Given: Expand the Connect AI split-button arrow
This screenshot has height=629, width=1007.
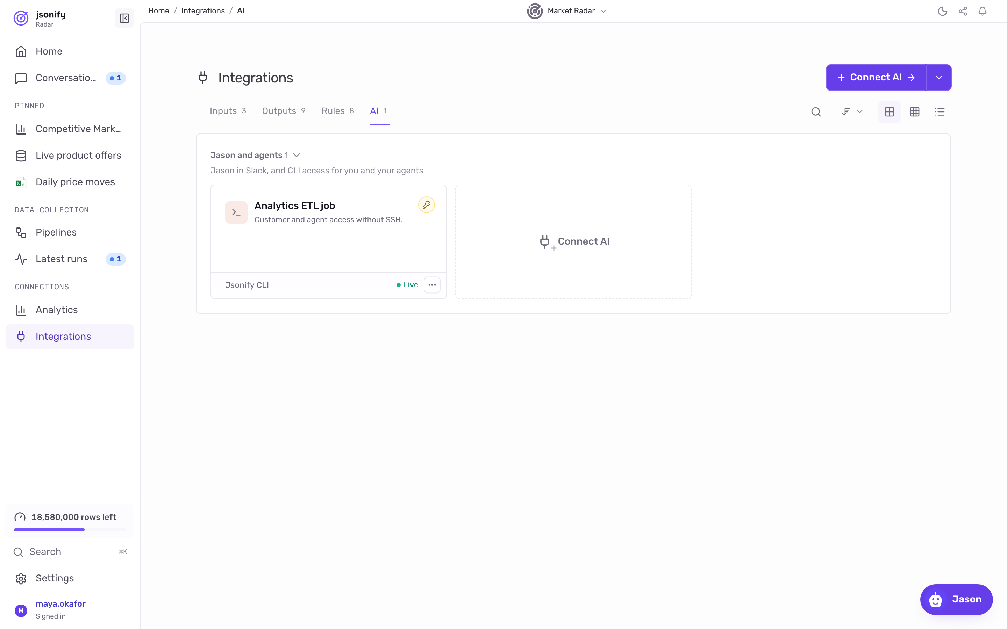Looking at the screenshot, I should (939, 77).
